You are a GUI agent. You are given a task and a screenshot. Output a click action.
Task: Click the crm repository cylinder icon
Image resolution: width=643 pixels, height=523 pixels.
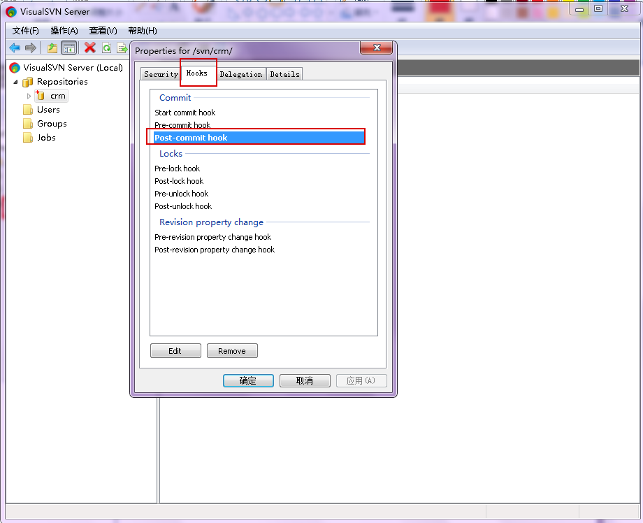pyautogui.click(x=41, y=96)
